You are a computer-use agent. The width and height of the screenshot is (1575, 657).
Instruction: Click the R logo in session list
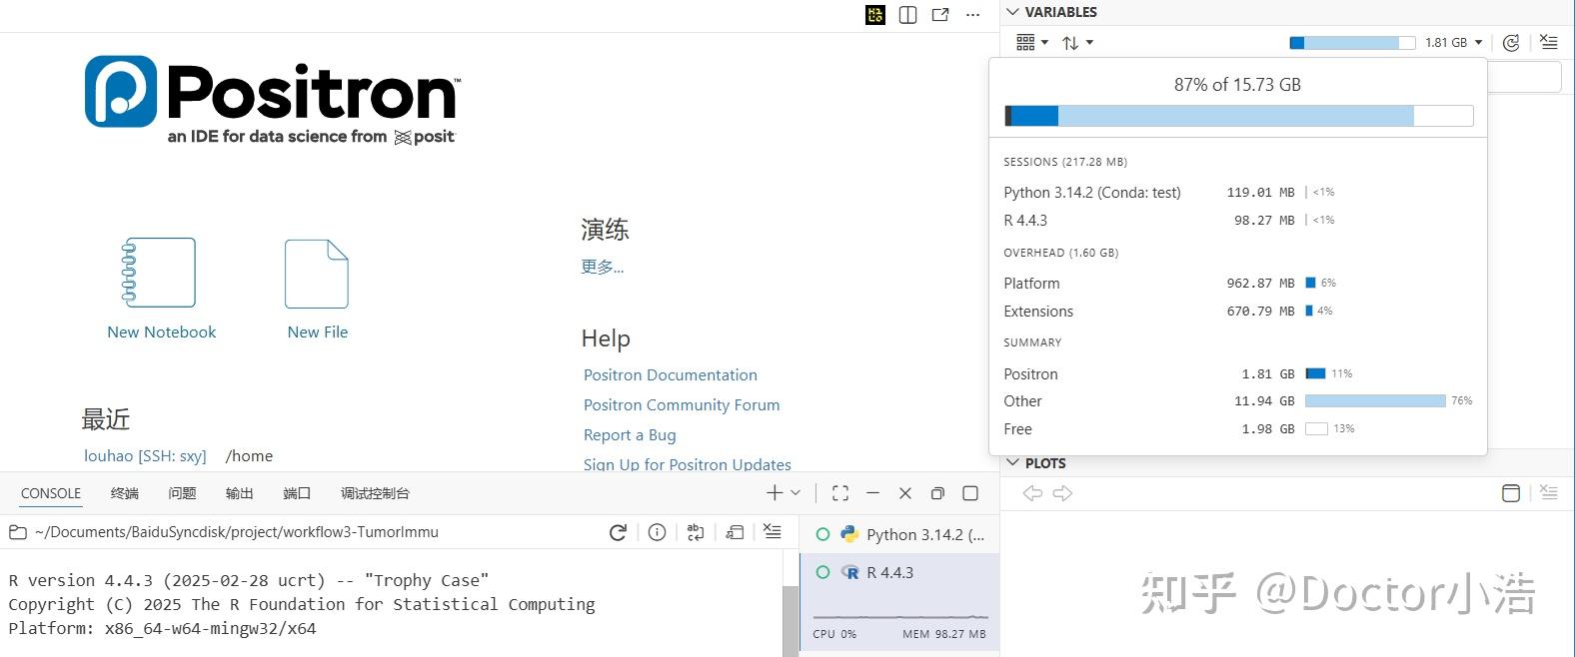coord(850,572)
